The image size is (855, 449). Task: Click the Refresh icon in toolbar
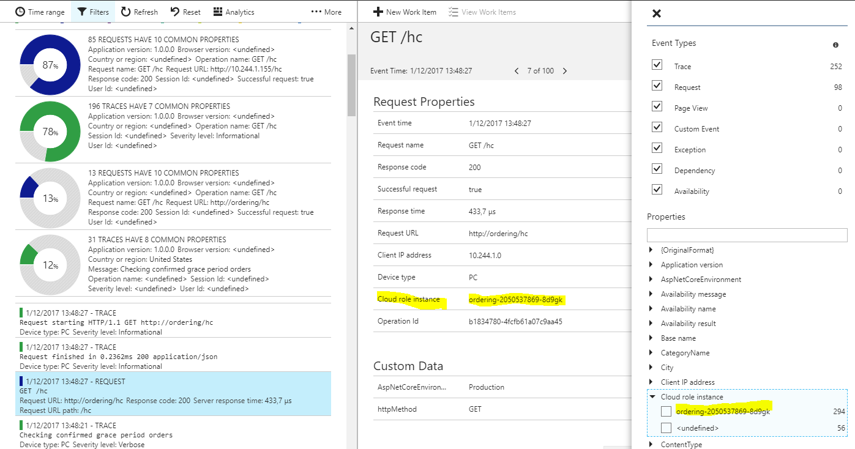(x=125, y=12)
